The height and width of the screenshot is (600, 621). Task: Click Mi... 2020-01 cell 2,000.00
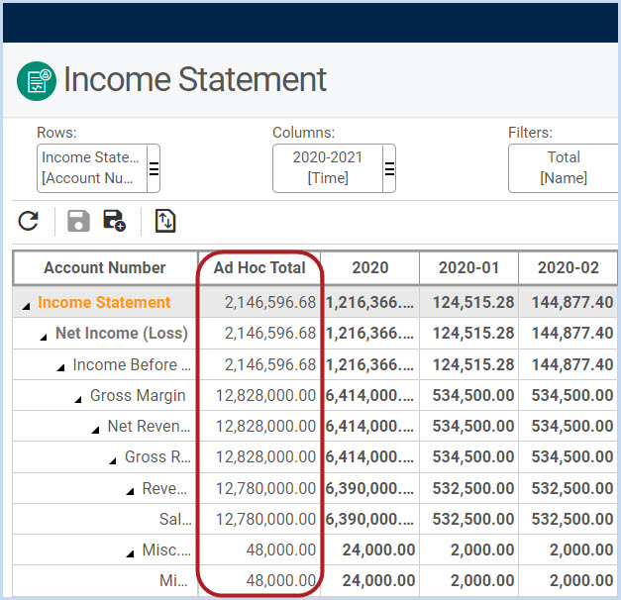pyautogui.click(x=468, y=580)
